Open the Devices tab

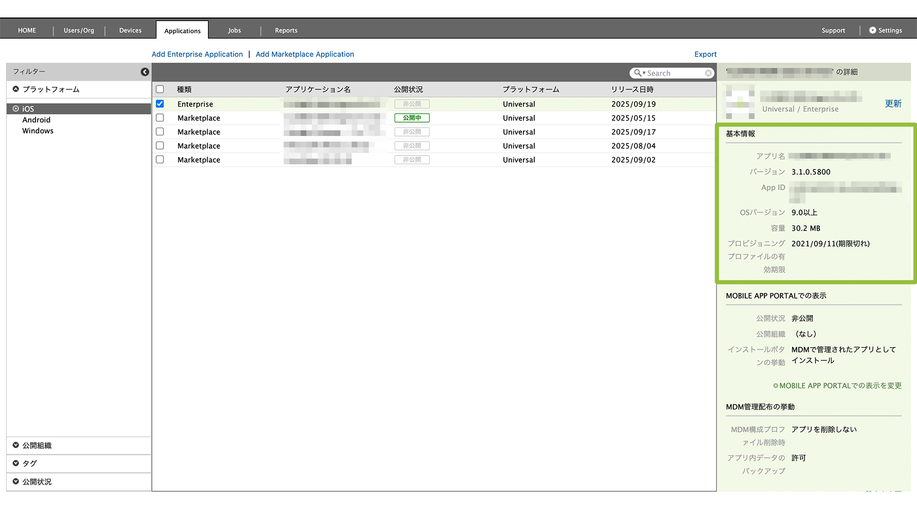[130, 30]
